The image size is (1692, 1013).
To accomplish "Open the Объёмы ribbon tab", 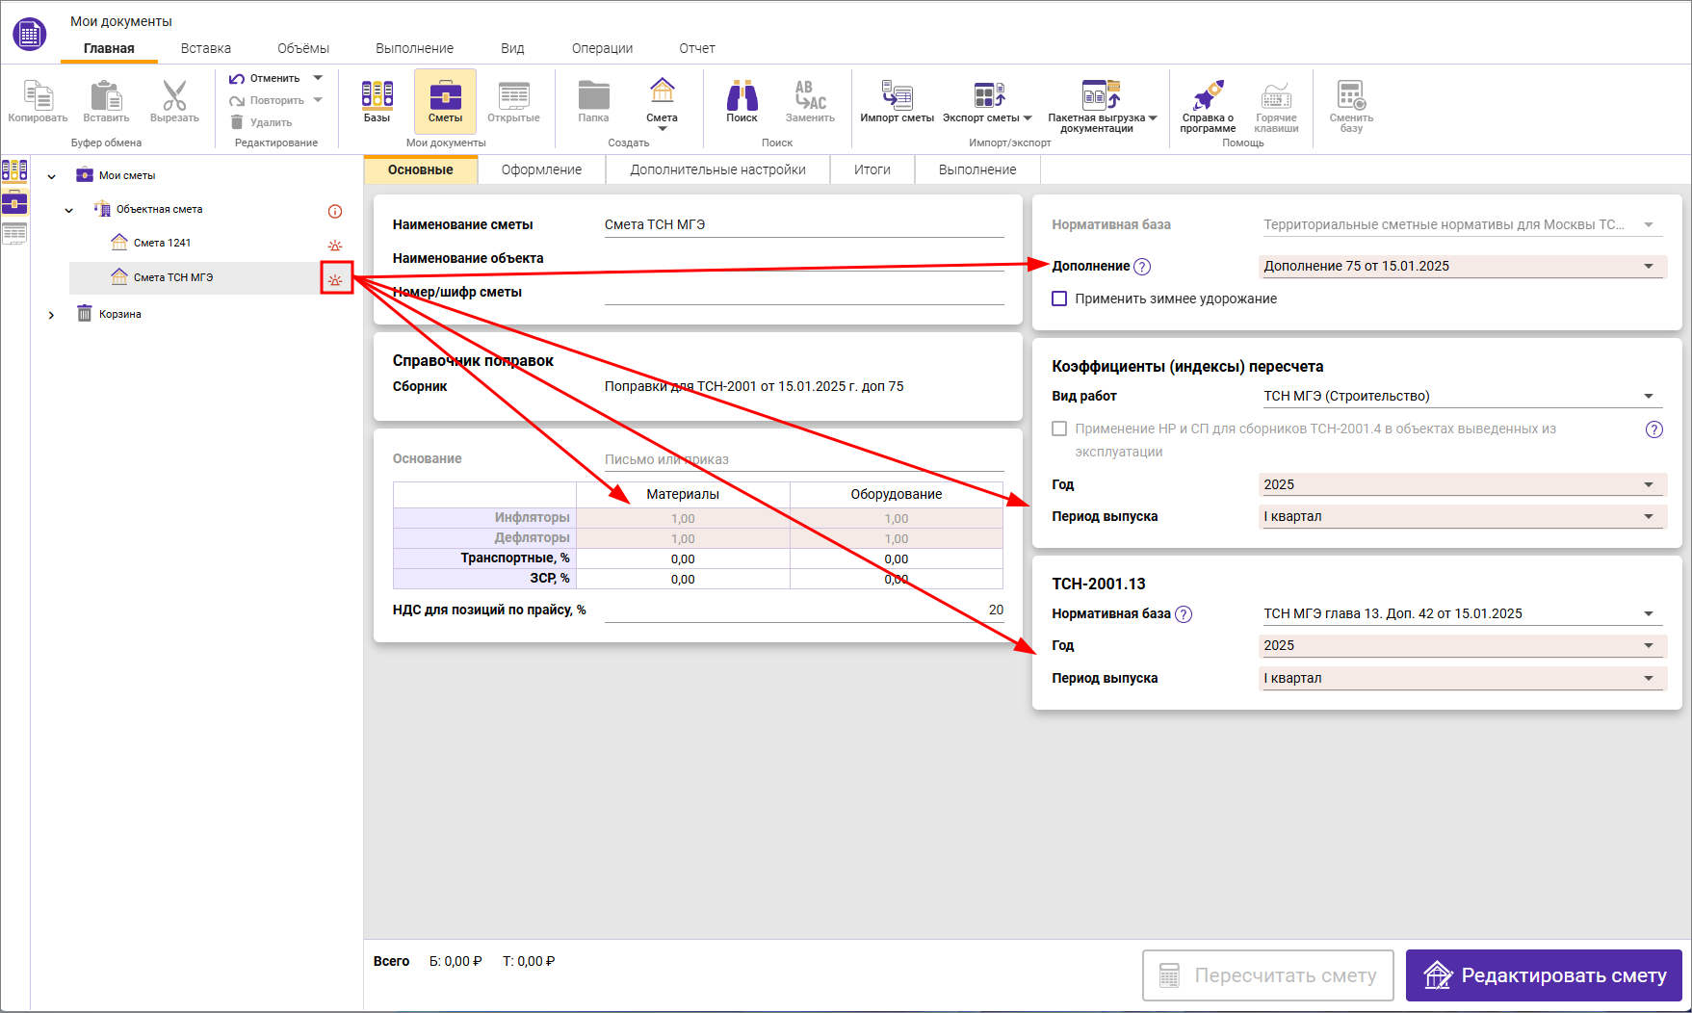I will point(302,48).
